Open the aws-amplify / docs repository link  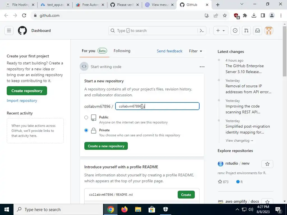(x=242, y=201)
